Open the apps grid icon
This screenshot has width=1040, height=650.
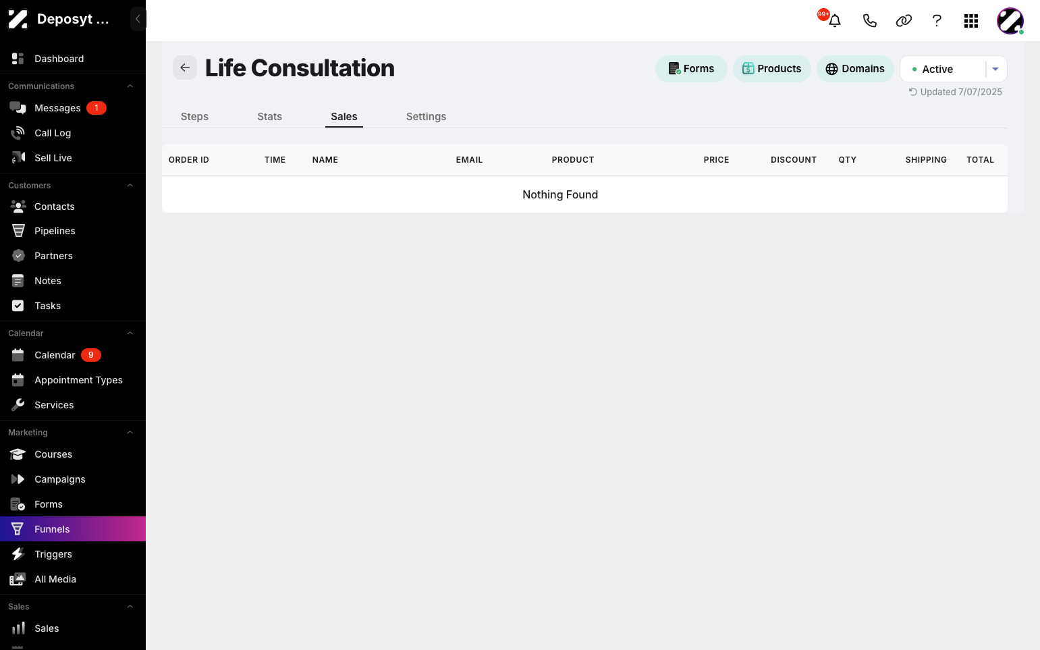point(971,21)
